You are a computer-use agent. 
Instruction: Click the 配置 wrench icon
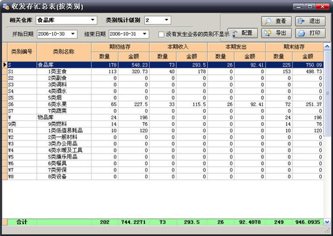[235, 33]
